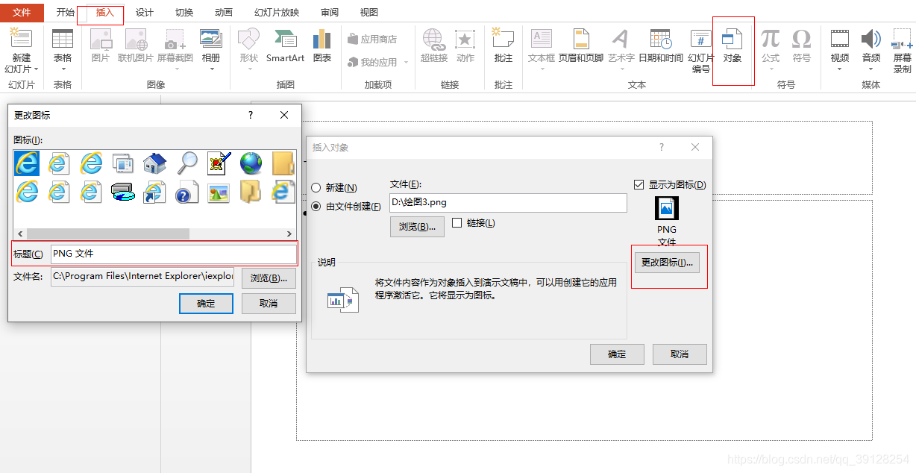916x473 pixels.
Task: Expand the 音频 dropdown arrow
Action: [x=871, y=69]
